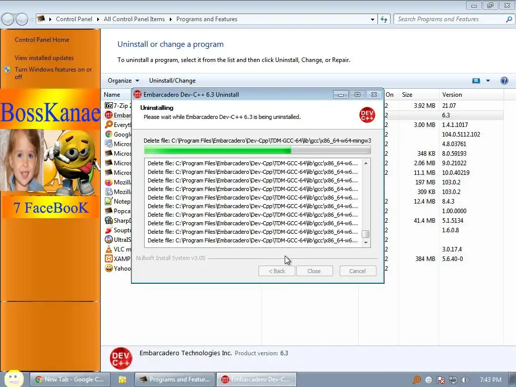Click the uninstall progress bar
The width and height of the screenshot is (516, 387).
pyautogui.click(x=257, y=151)
